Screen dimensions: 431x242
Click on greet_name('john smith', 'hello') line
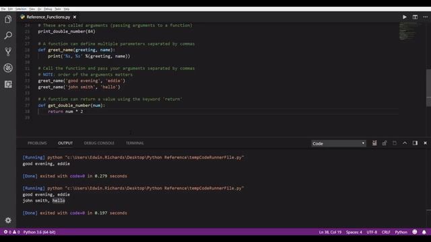[x=79, y=87]
